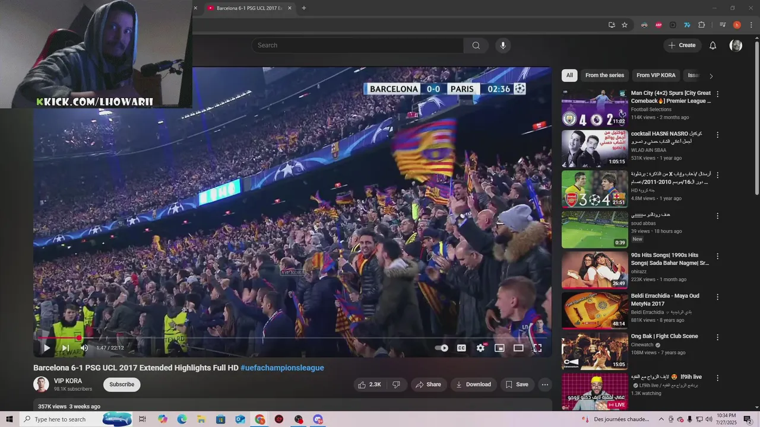Open options for the 90s Hits Songs video
This screenshot has width=760, height=427.
[x=717, y=256]
